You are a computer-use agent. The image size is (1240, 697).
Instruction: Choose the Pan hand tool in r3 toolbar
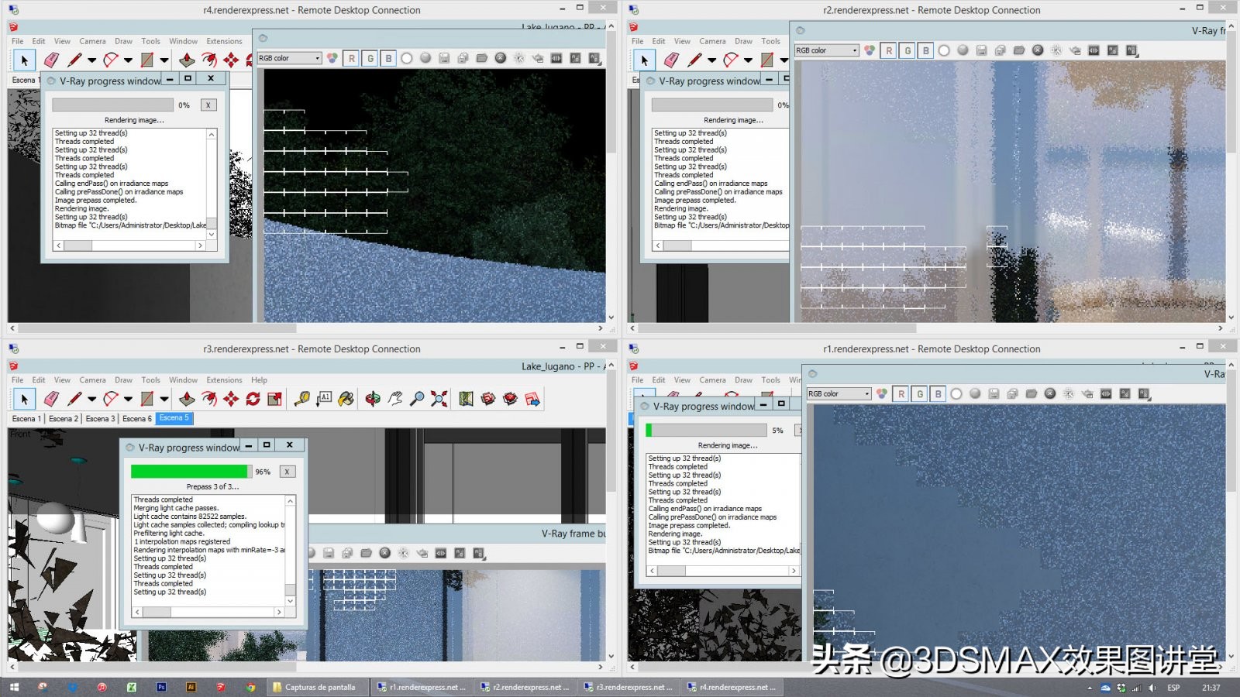(x=395, y=399)
